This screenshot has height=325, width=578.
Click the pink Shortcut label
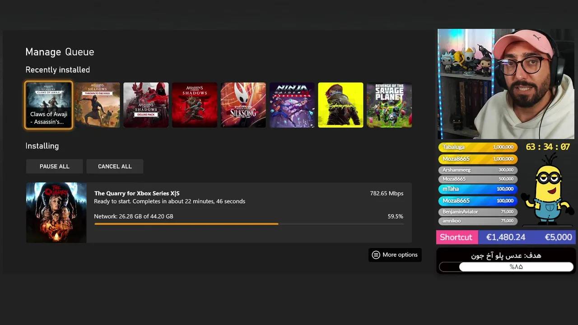(x=456, y=237)
